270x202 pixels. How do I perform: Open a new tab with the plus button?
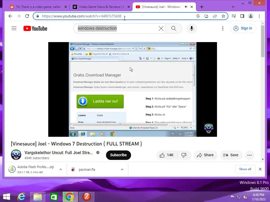pos(202,7)
